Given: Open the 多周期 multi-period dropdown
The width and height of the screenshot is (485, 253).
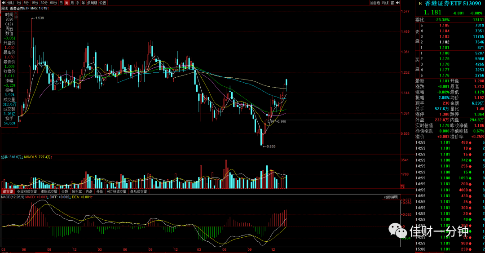Looking at the screenshot, I should [92, 3].
